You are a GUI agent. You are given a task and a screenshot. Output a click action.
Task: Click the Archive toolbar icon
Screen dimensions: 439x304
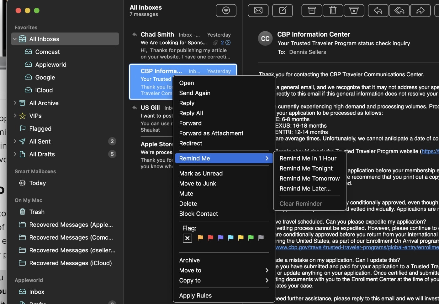coord(312,11)
